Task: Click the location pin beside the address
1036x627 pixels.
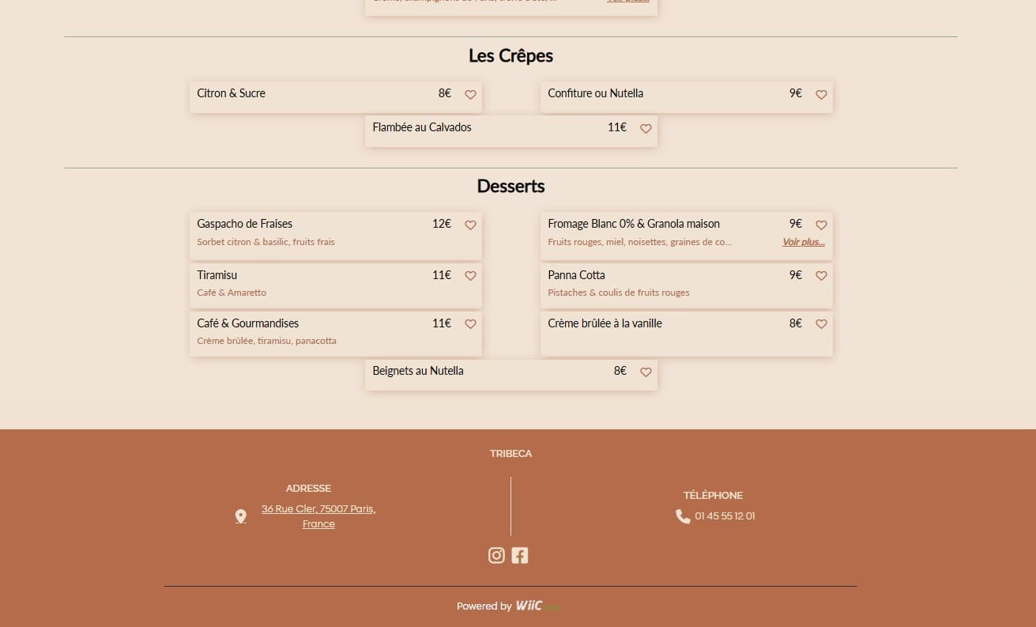Action: click(x=240, y=516)
